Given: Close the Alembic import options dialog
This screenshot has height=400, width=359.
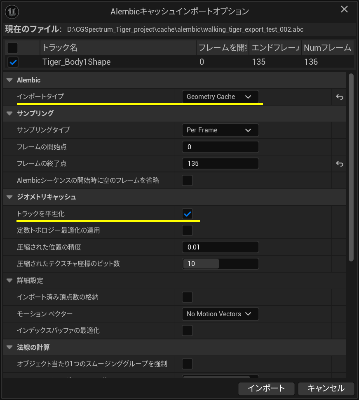Looking at the screenshot, I should pyautogui.click(x=344, y=9).
